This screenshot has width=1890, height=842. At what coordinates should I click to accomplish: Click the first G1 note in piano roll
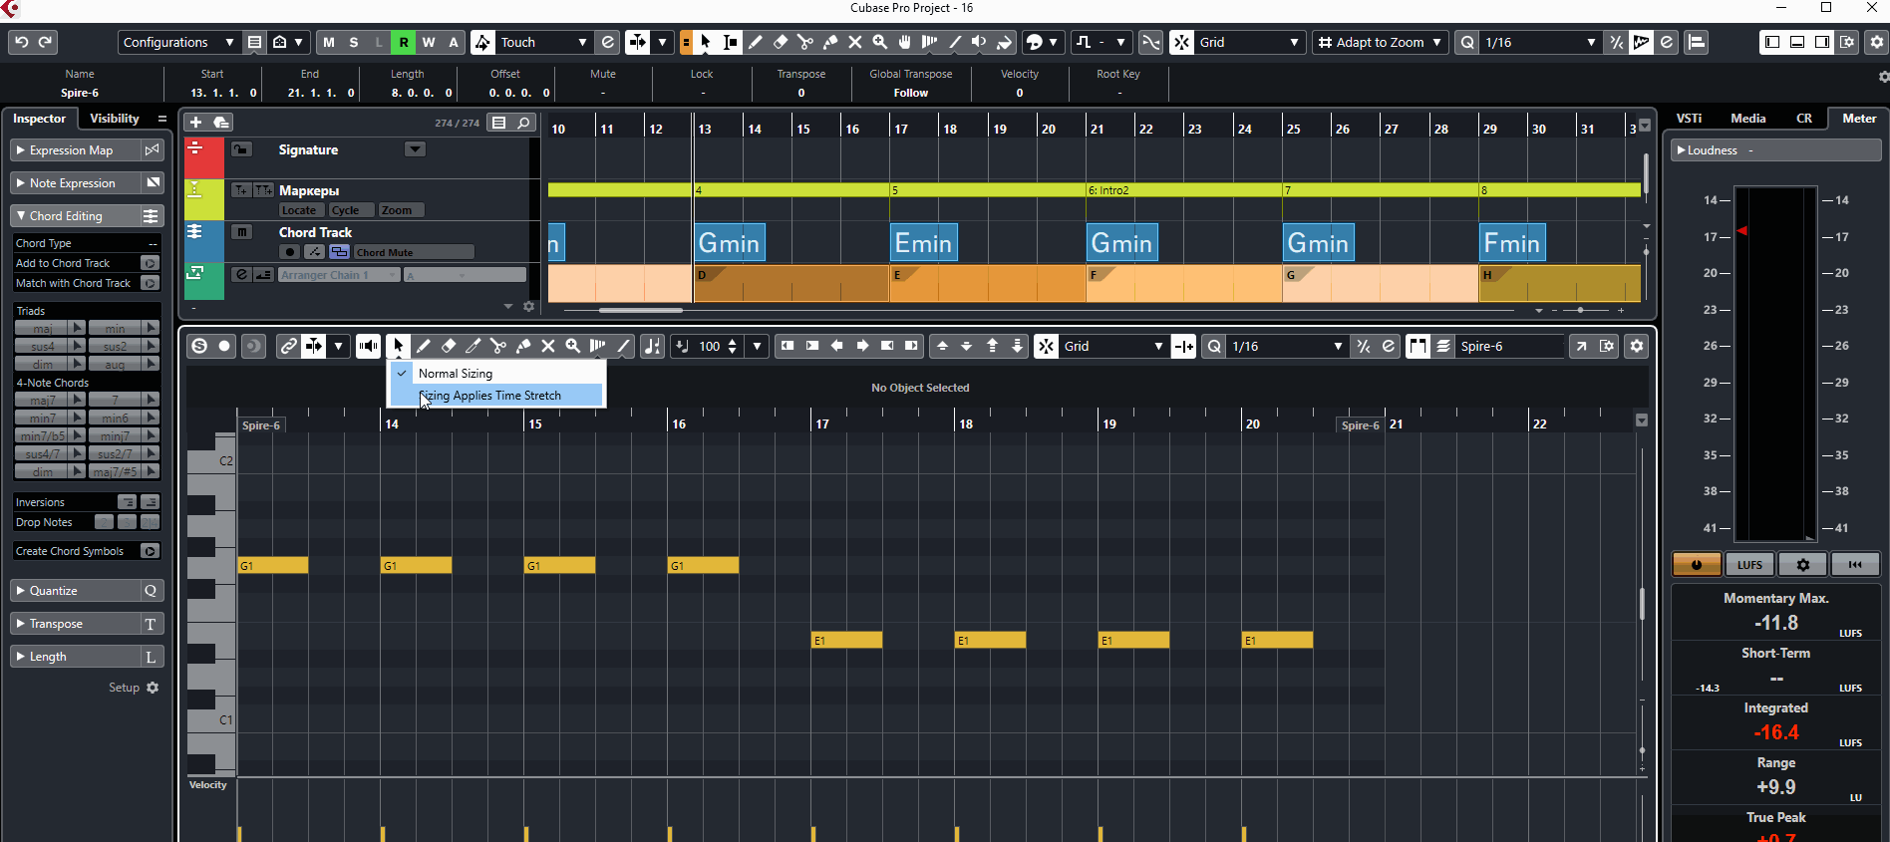273,566
